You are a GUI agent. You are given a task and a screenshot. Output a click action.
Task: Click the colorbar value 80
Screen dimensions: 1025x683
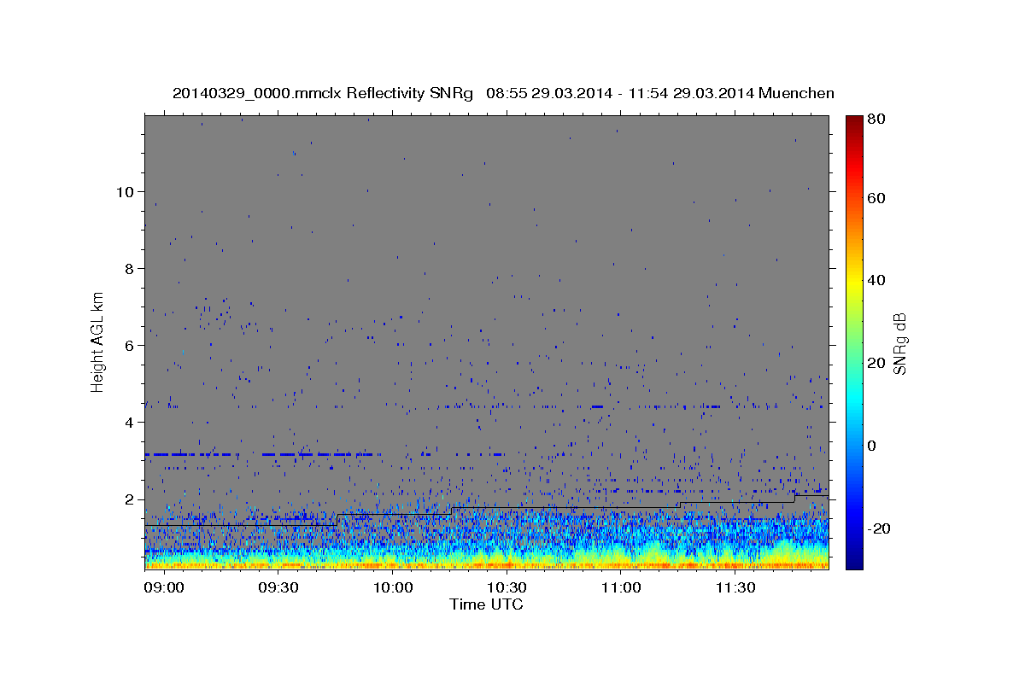[x=876, y=120]
